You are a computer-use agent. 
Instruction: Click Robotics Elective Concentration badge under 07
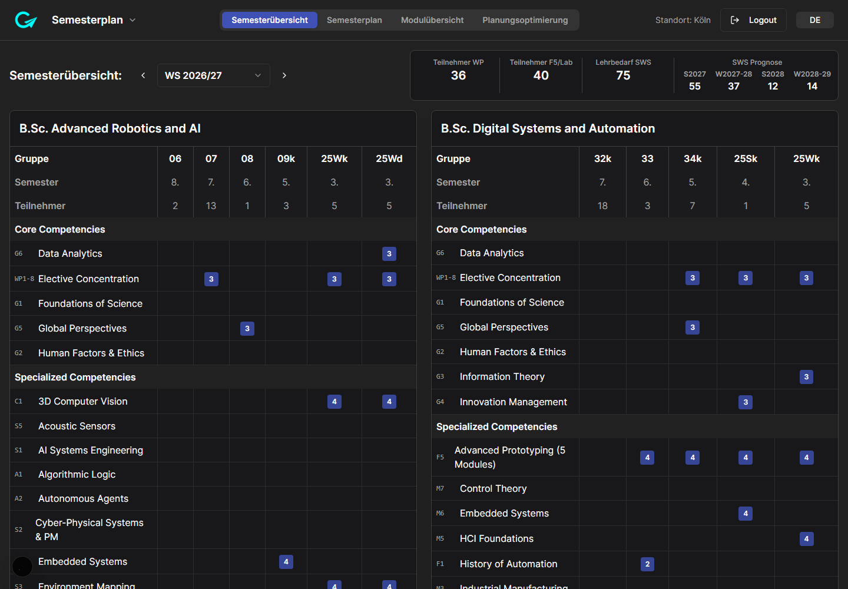(x=211, y=279)
